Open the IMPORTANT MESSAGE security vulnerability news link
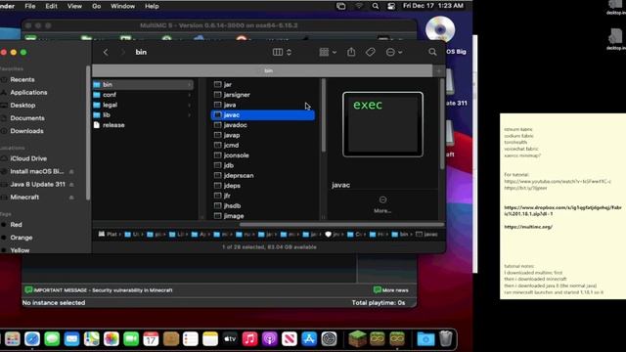The image size is (626, 352). pyautogui.click(x=99, y=290)
